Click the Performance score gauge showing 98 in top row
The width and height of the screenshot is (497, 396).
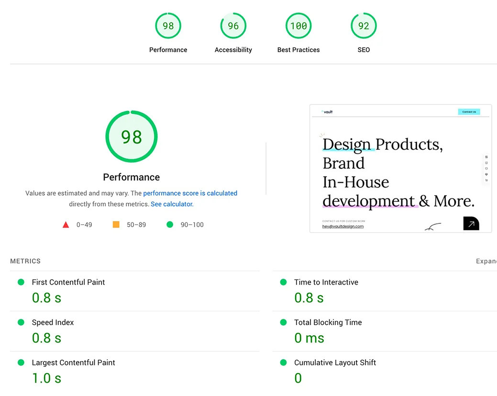tap(168, 26)
